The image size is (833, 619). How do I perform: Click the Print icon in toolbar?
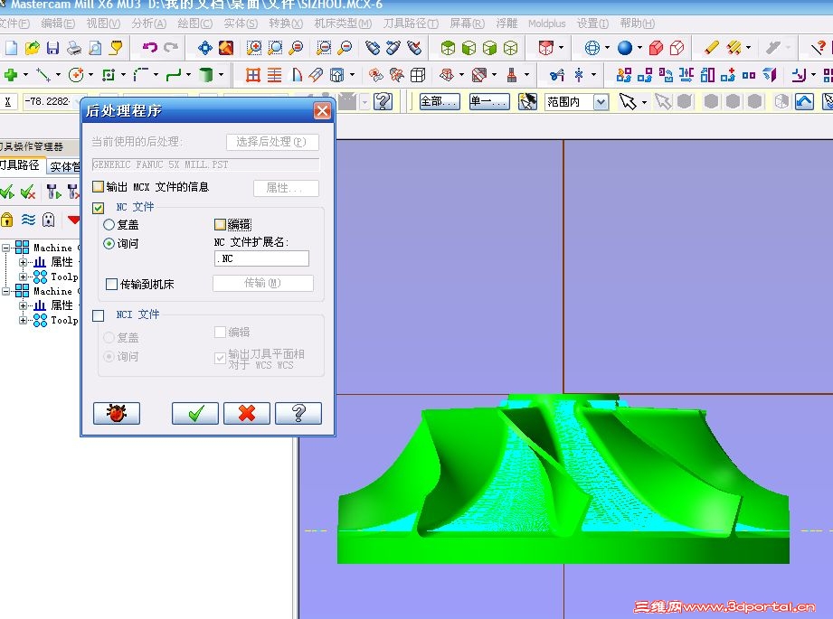click(x=74, y=48)
